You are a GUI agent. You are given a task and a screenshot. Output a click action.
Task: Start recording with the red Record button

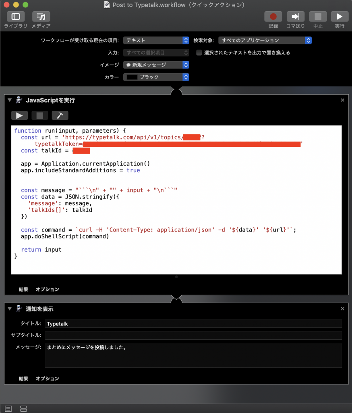[x=273, y=17]
